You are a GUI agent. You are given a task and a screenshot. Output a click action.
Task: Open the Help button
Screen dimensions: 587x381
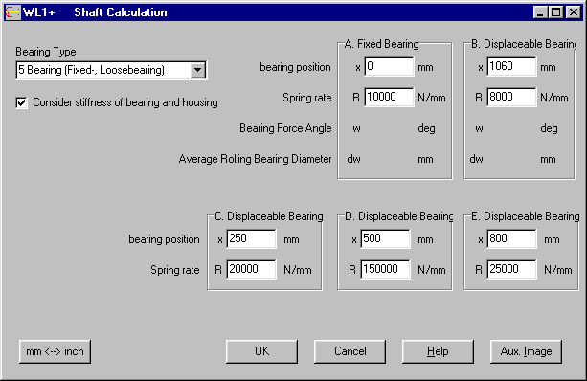pyautogui.click(x=438, y=351)
